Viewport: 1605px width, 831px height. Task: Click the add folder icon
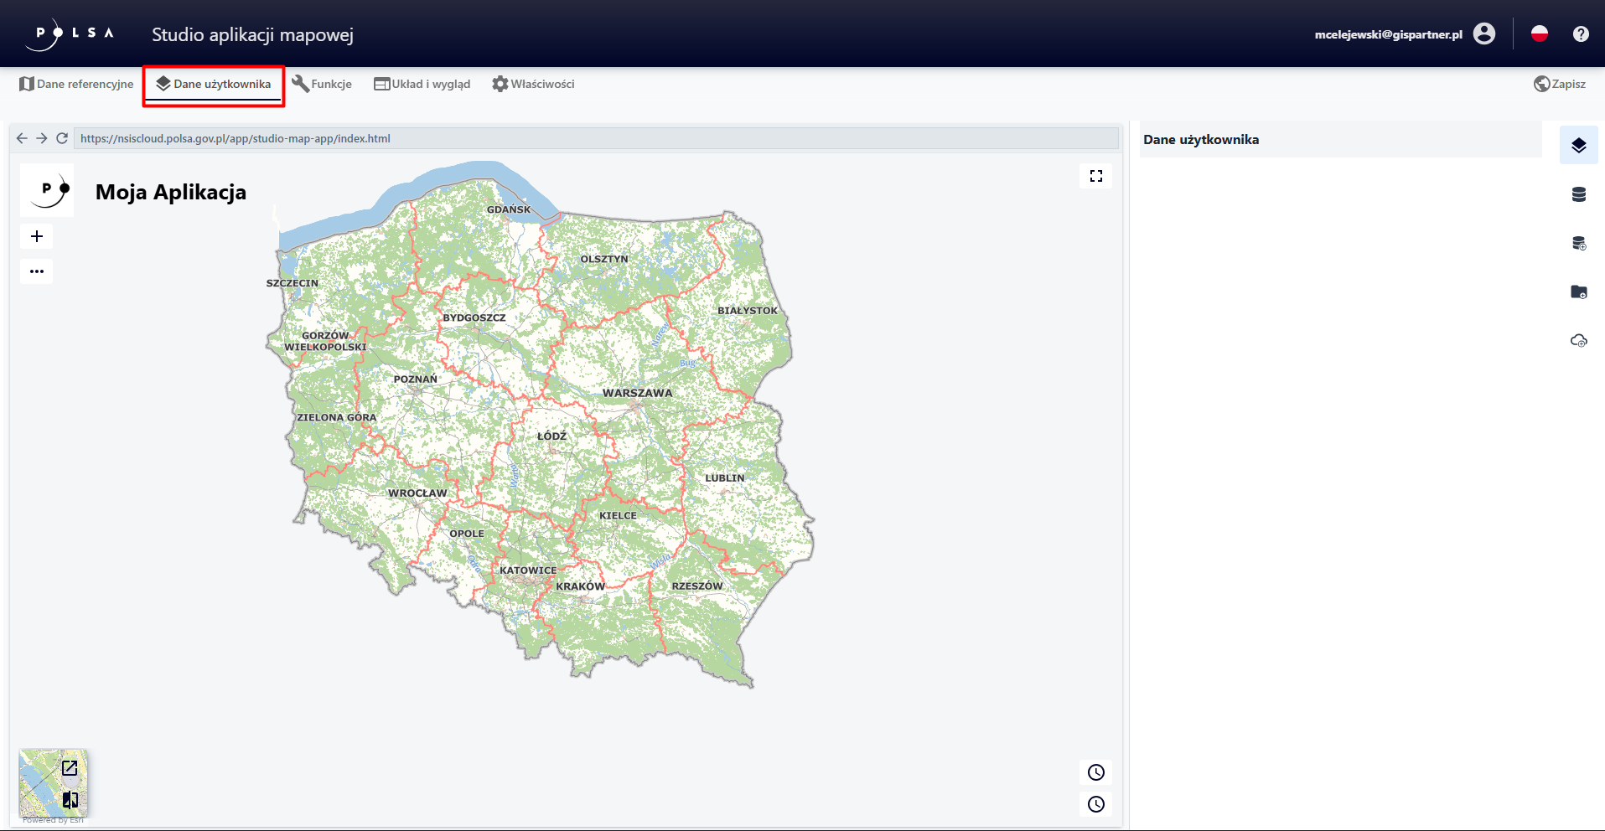pyautogui.click(x=1578, y=292)
